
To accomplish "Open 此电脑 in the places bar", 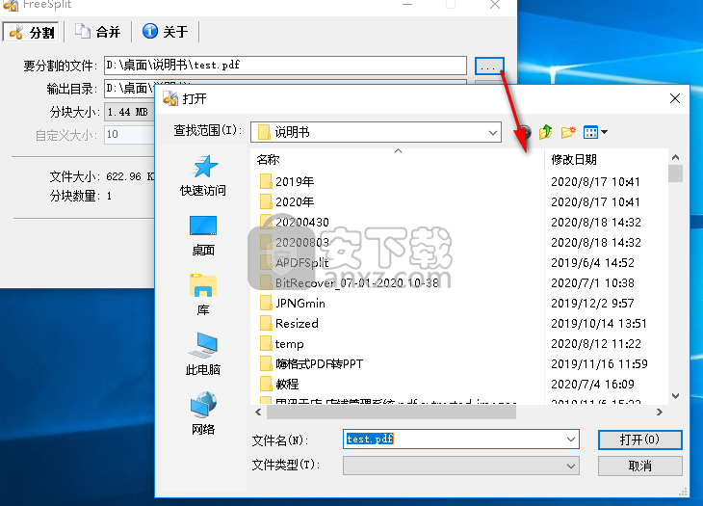I will pyautogui.click(x=203, y=355).
